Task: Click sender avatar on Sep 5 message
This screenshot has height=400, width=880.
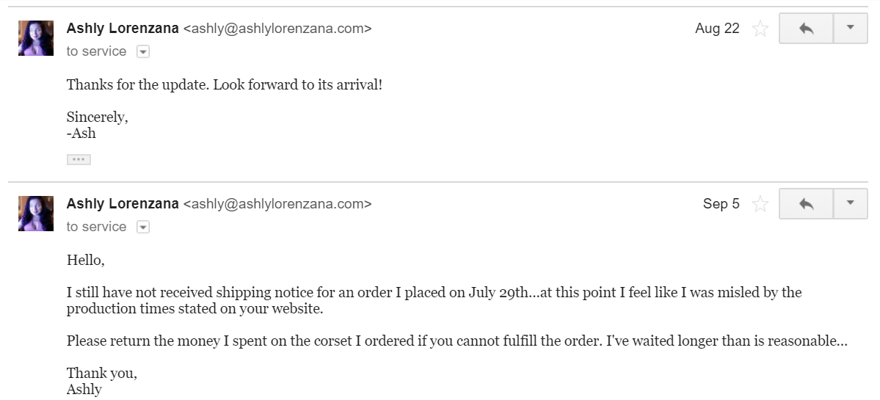Action: 36,214
